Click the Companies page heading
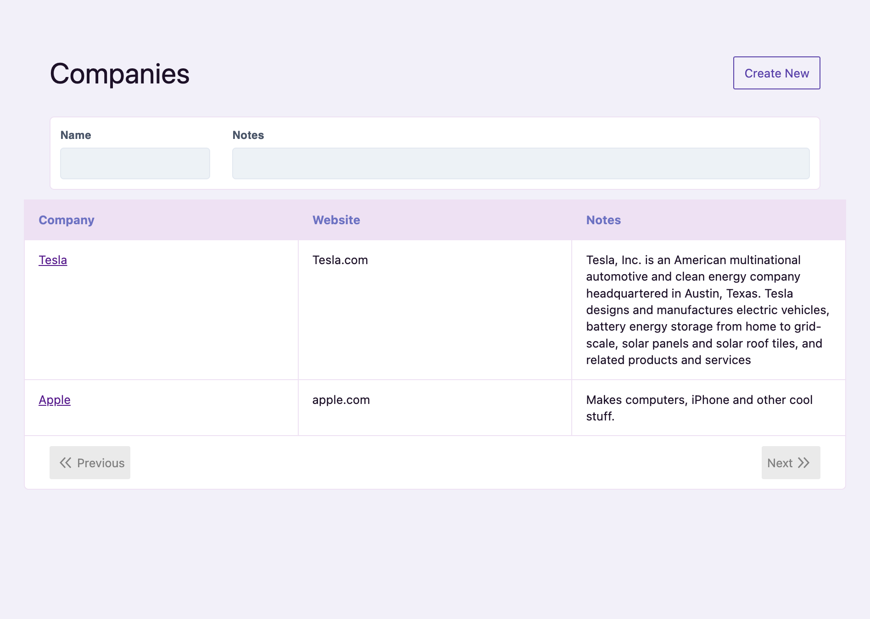 [119, 74]
